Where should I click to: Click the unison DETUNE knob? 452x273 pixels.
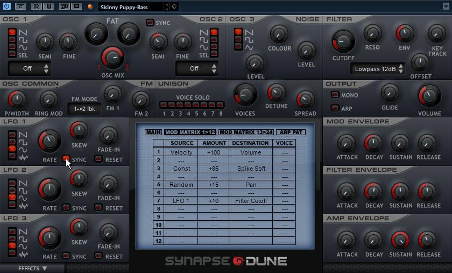[x=276, y=93]
